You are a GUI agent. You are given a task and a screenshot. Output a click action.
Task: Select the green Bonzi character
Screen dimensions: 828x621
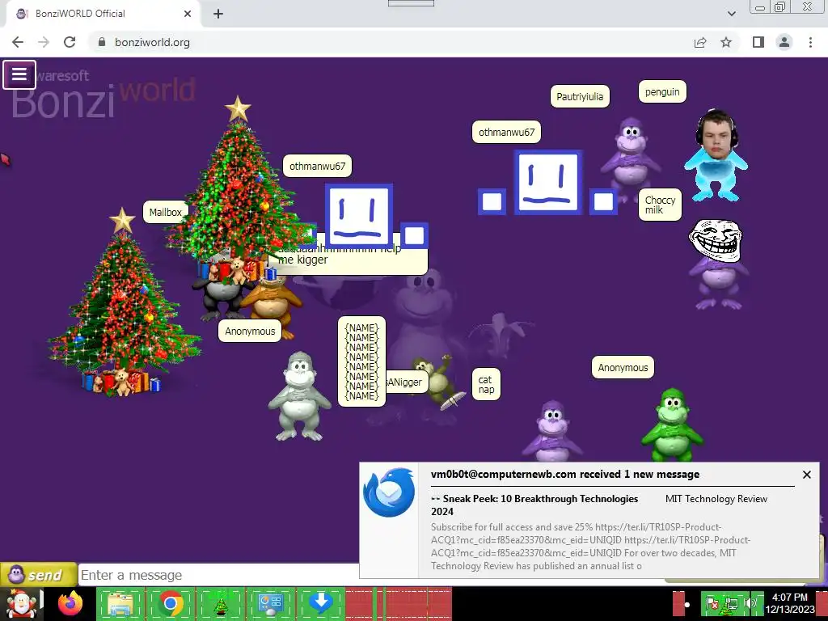click(672, 425)
